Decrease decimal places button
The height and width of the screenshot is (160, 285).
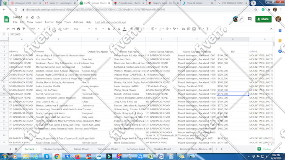(54, 29)
